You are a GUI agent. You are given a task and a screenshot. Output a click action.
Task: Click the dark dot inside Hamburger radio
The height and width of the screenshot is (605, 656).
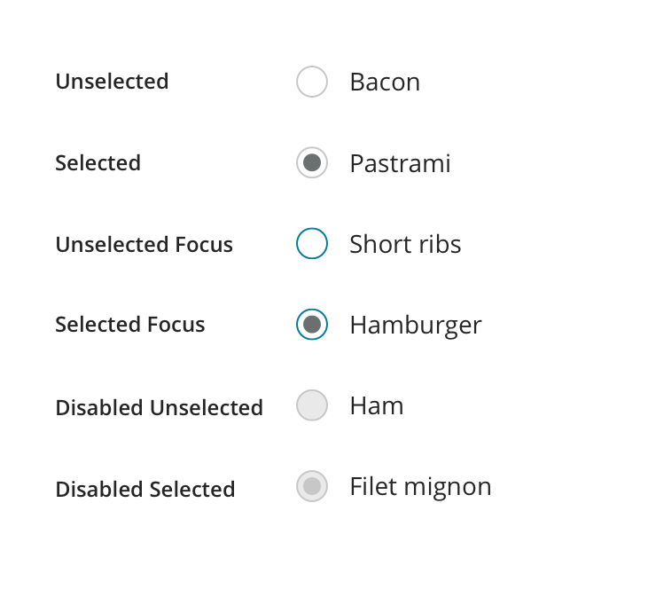tap(312, 324)
